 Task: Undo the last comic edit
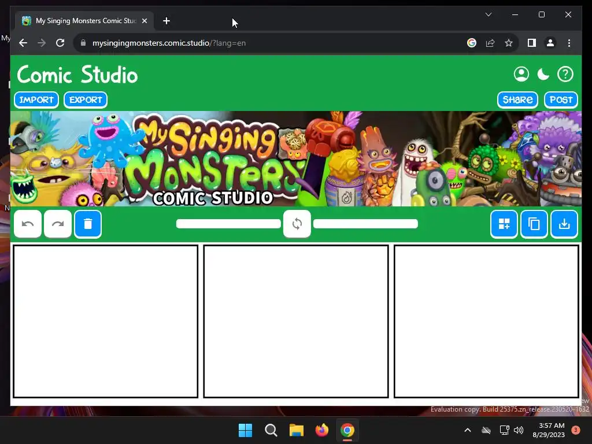click(28, 224)
